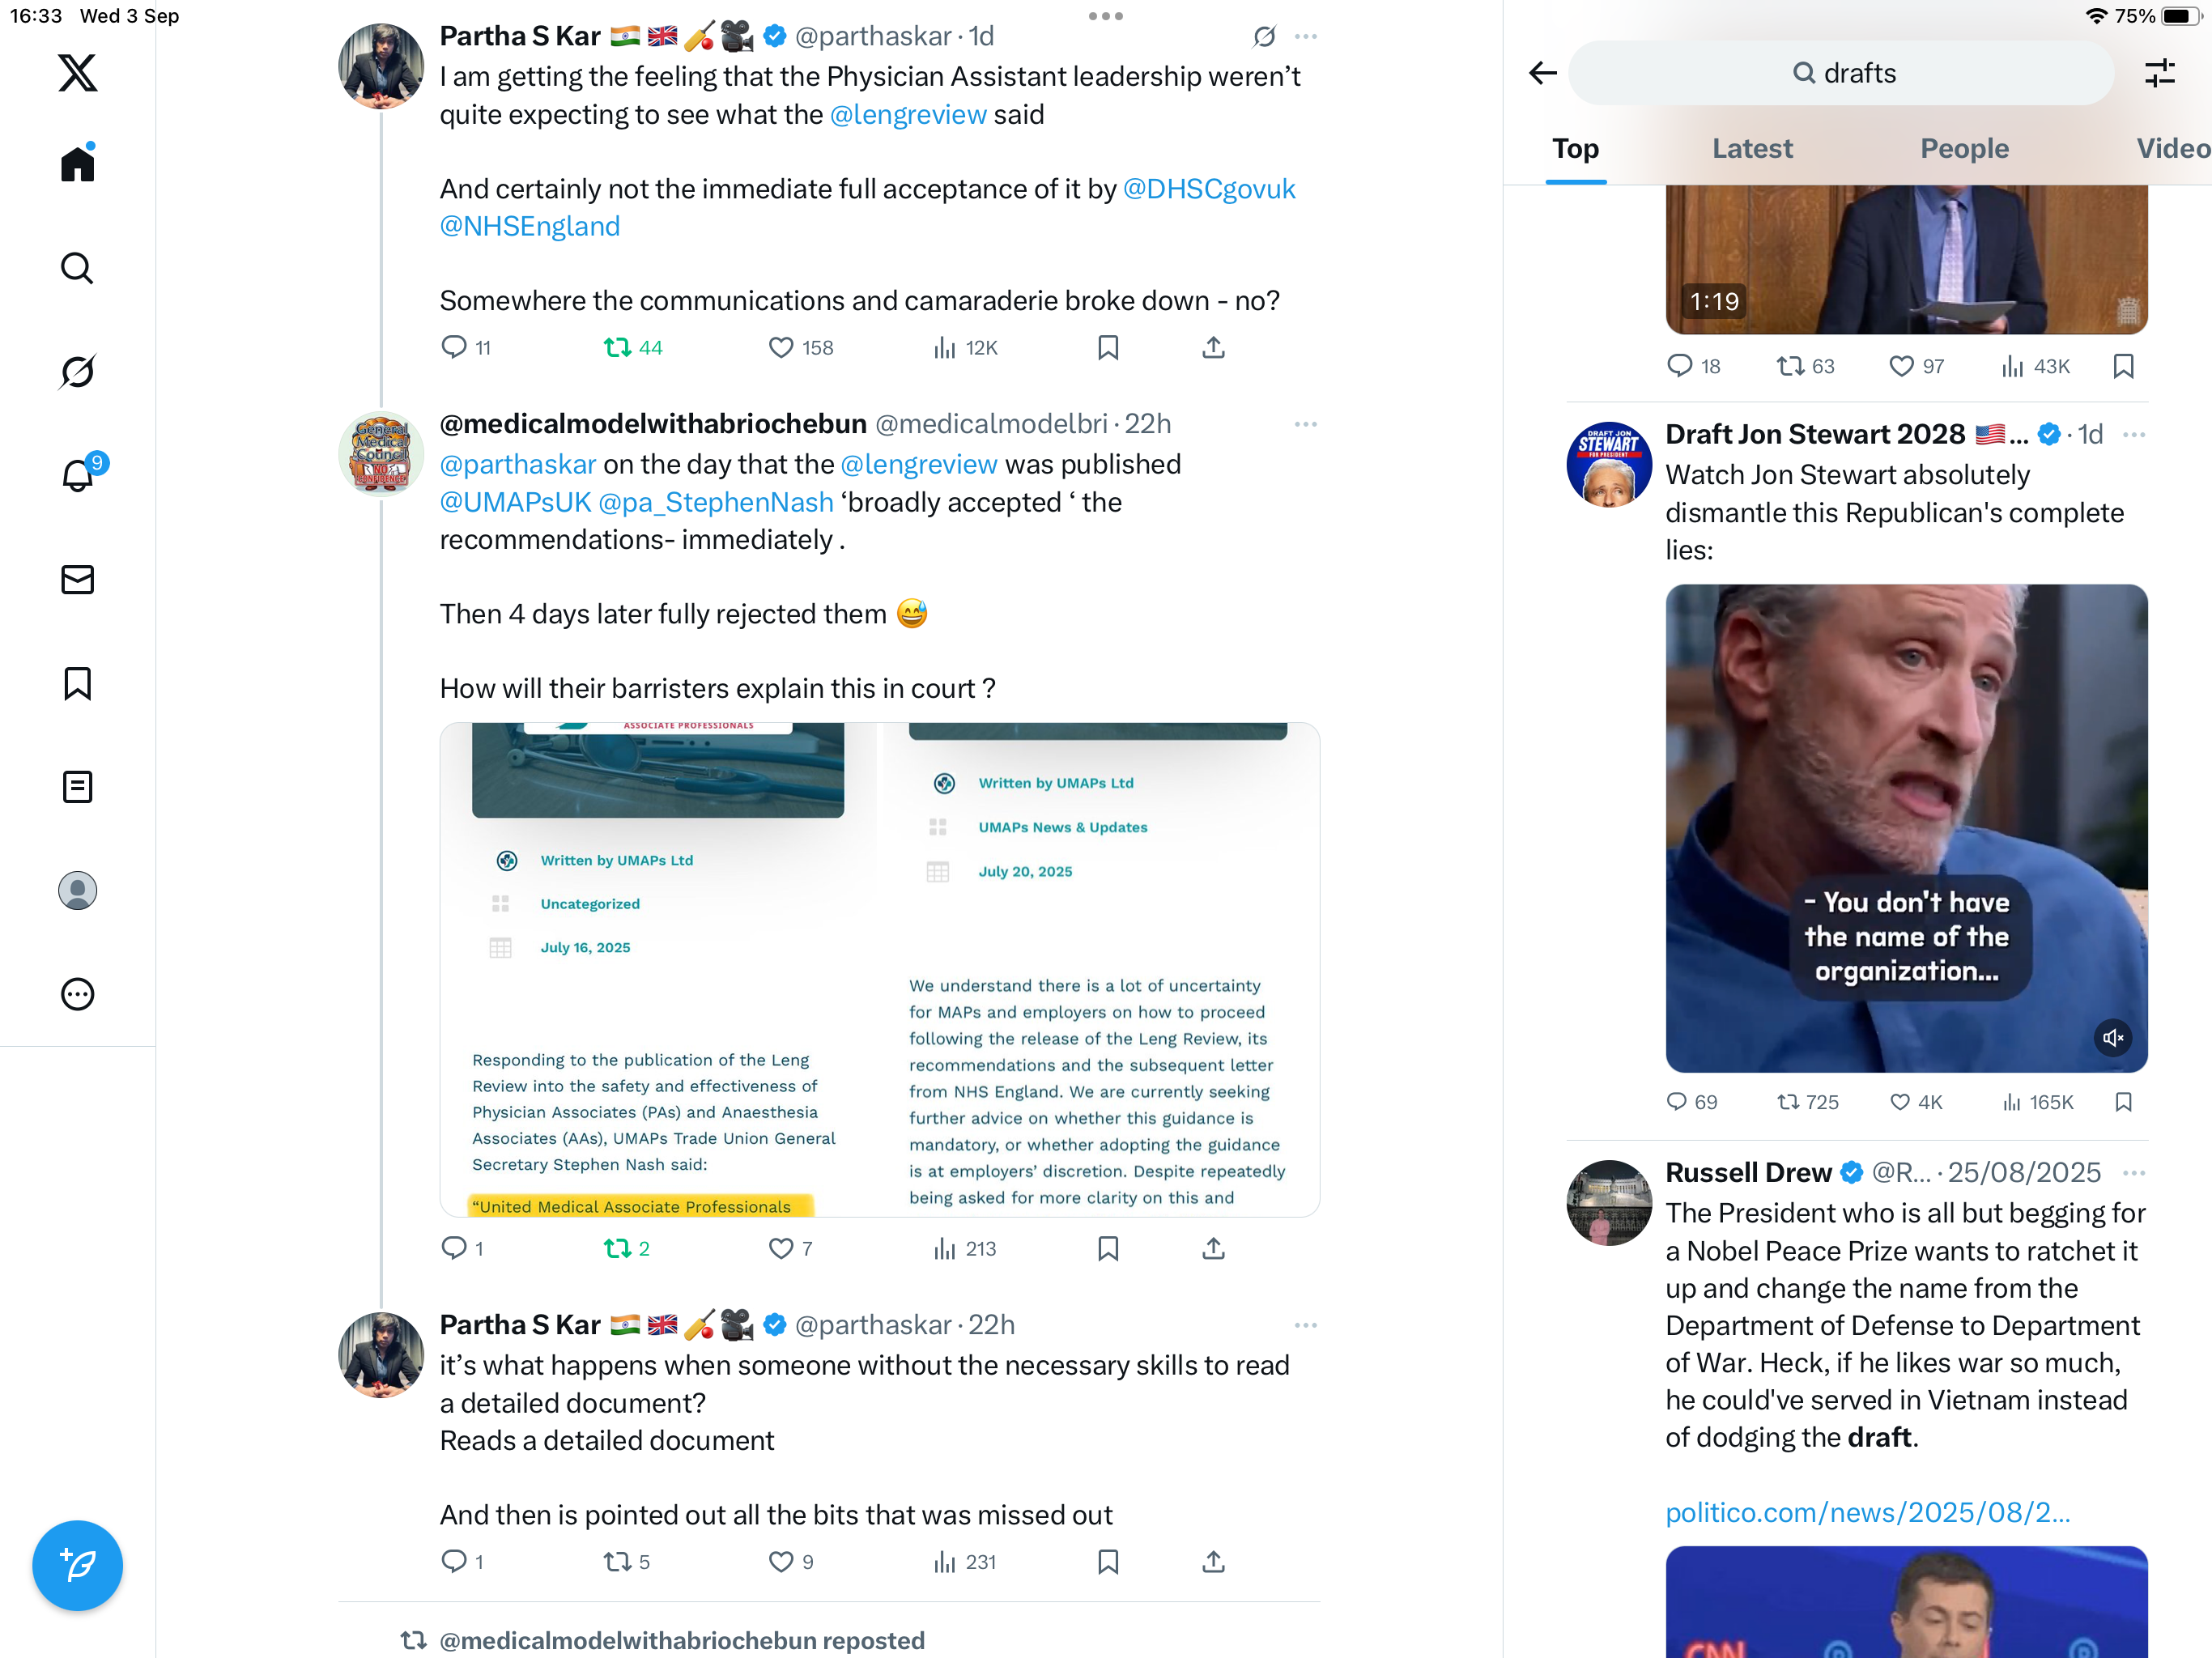Open more menu in the left sidebar
Screen dimensions: 2212x1658
tap(77, 994)
